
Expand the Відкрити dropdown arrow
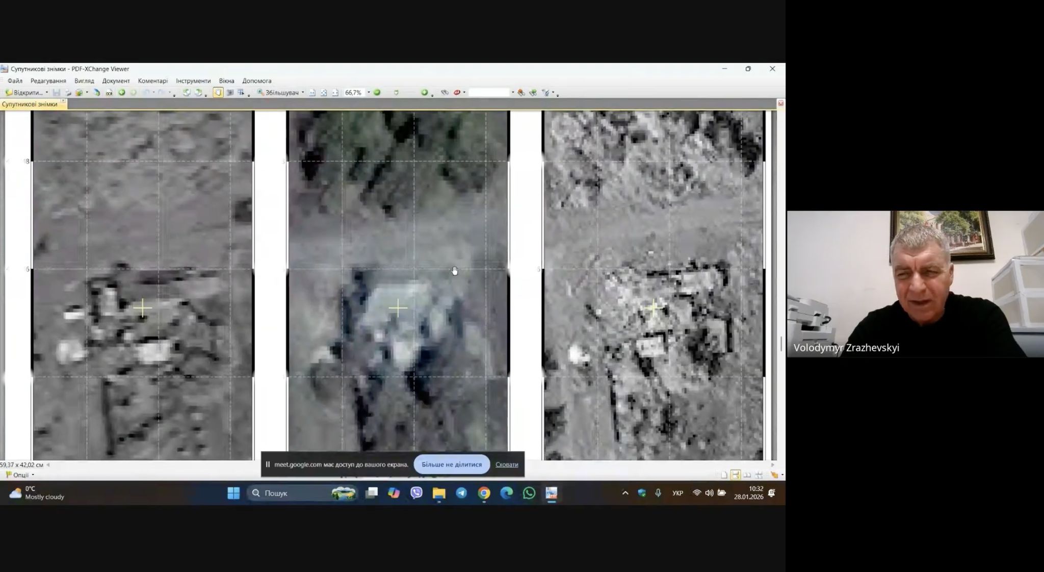coord(46,93)
